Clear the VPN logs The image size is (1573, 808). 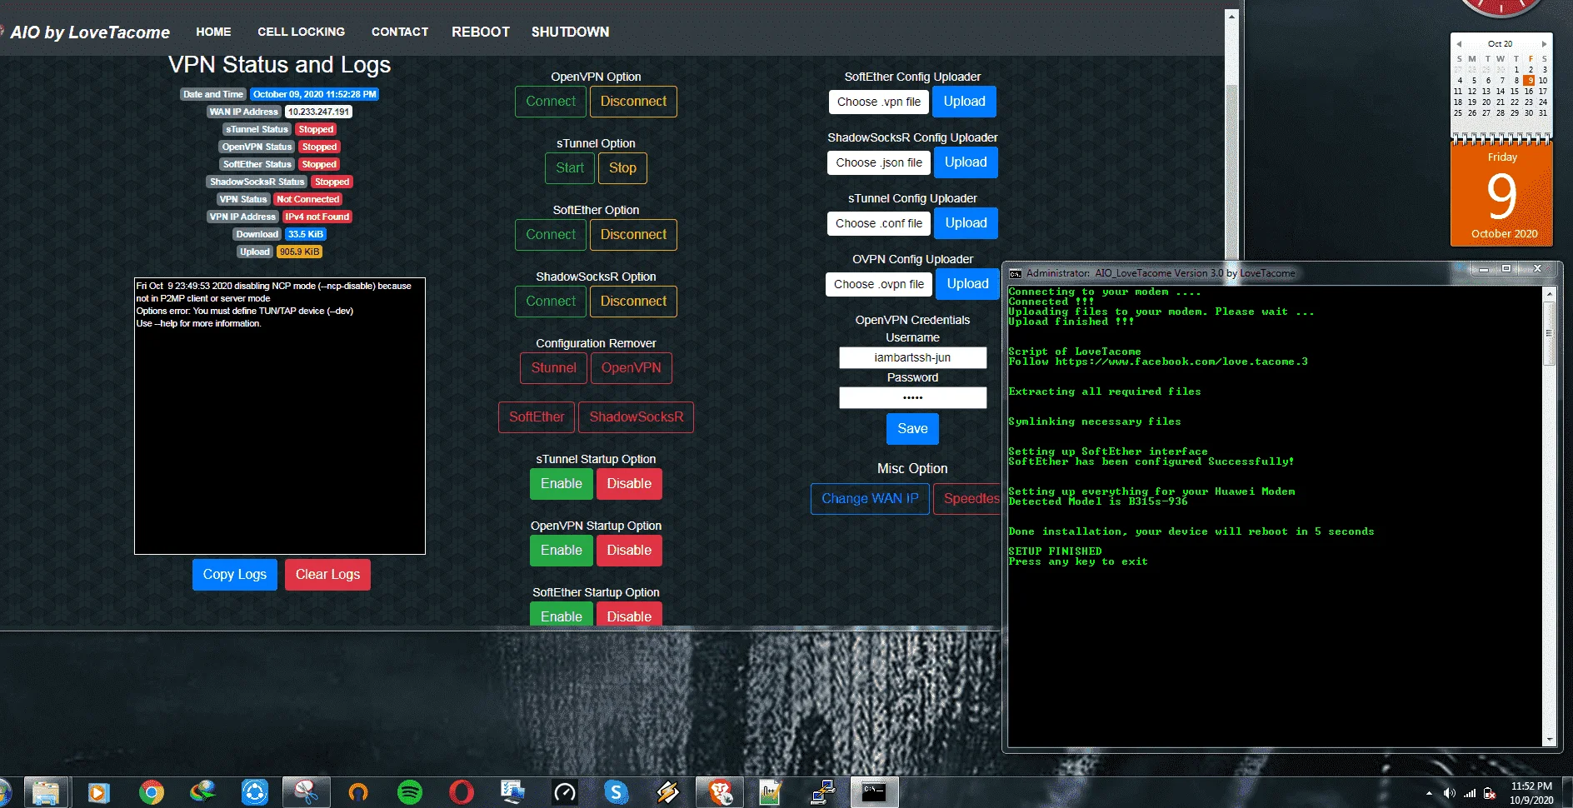point(327,575)
